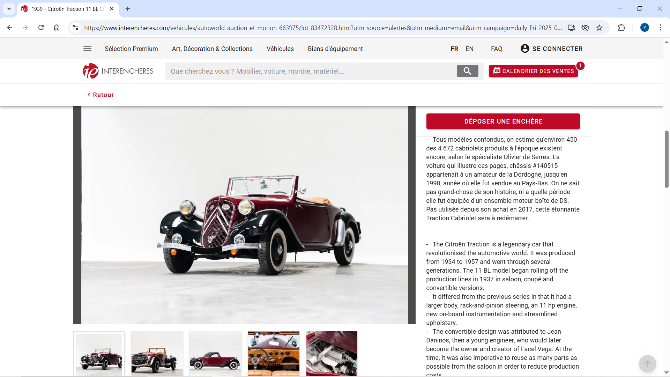Viewport: 670px width, 377px height.
Task: Switch site language to EN
Action: [x=469, y=49]
